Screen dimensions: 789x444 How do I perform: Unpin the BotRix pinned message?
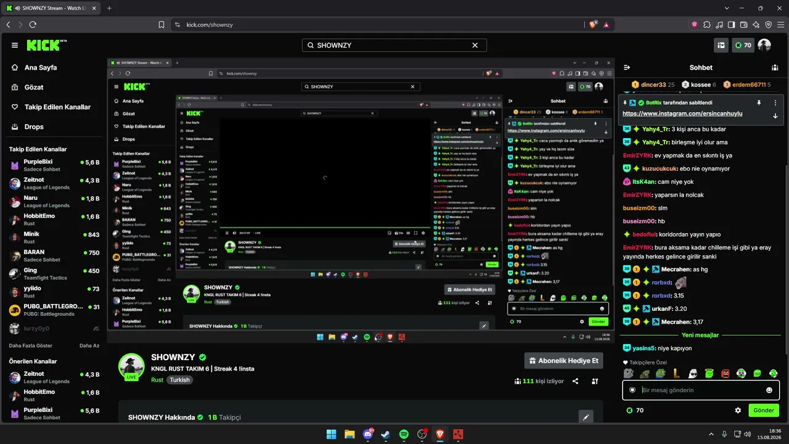[x=759, y=102]
